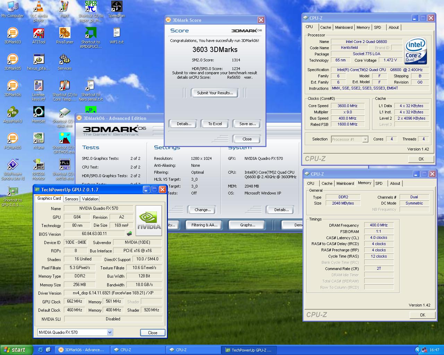
Task: Open the About tab in the top CPU-Z window
Action: pyautogui.click(x=393, y=27)
